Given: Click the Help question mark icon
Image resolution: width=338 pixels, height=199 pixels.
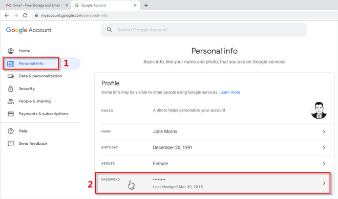Looking at the screenshot, I should point(11,131).
